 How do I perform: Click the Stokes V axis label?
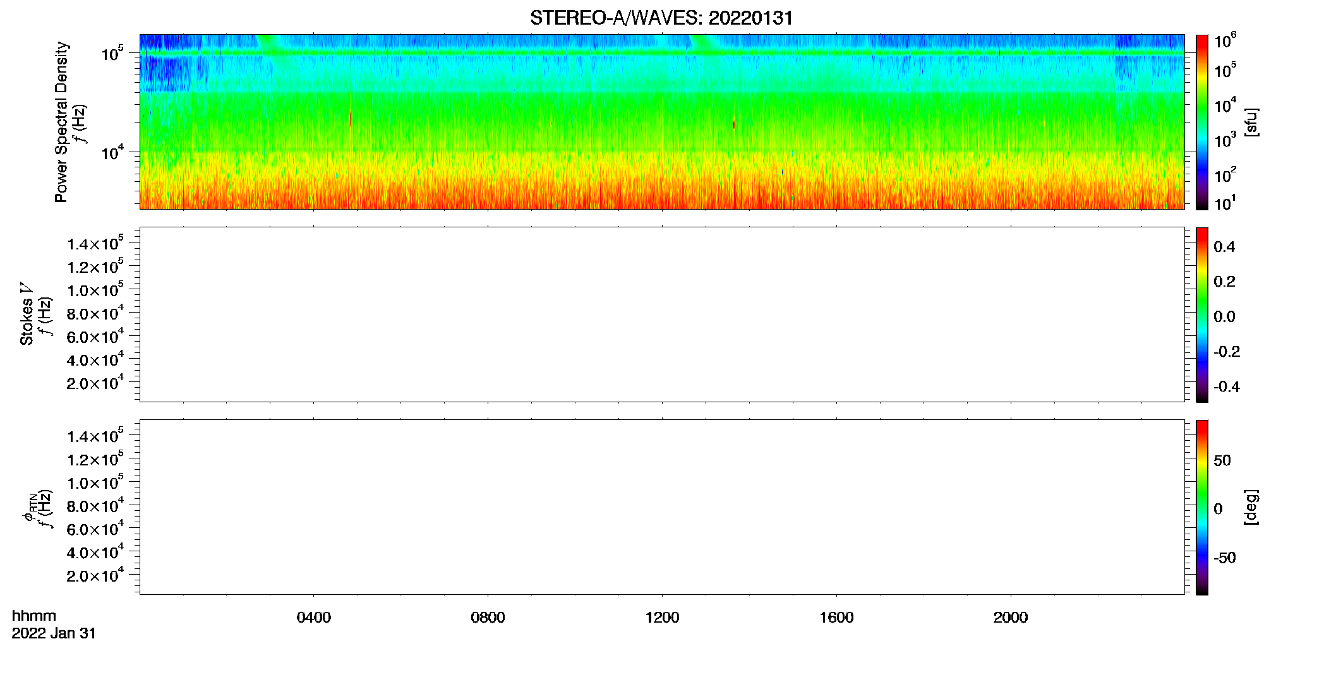pyautogui.click(x=27, y=314)
